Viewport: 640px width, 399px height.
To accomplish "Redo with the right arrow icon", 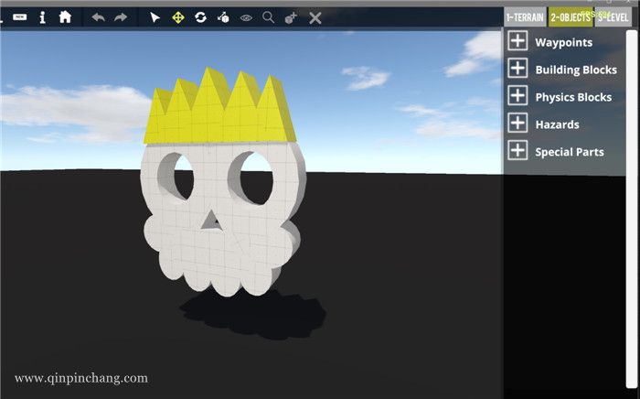I will 121,17.
